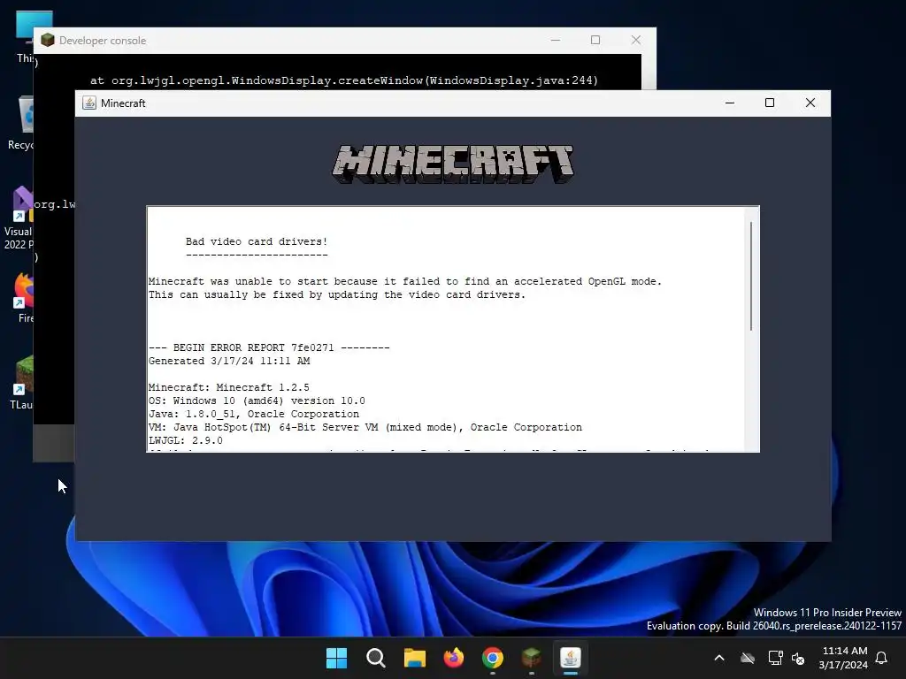
Task: Click the Minecraft logo image
Action: 453,164
